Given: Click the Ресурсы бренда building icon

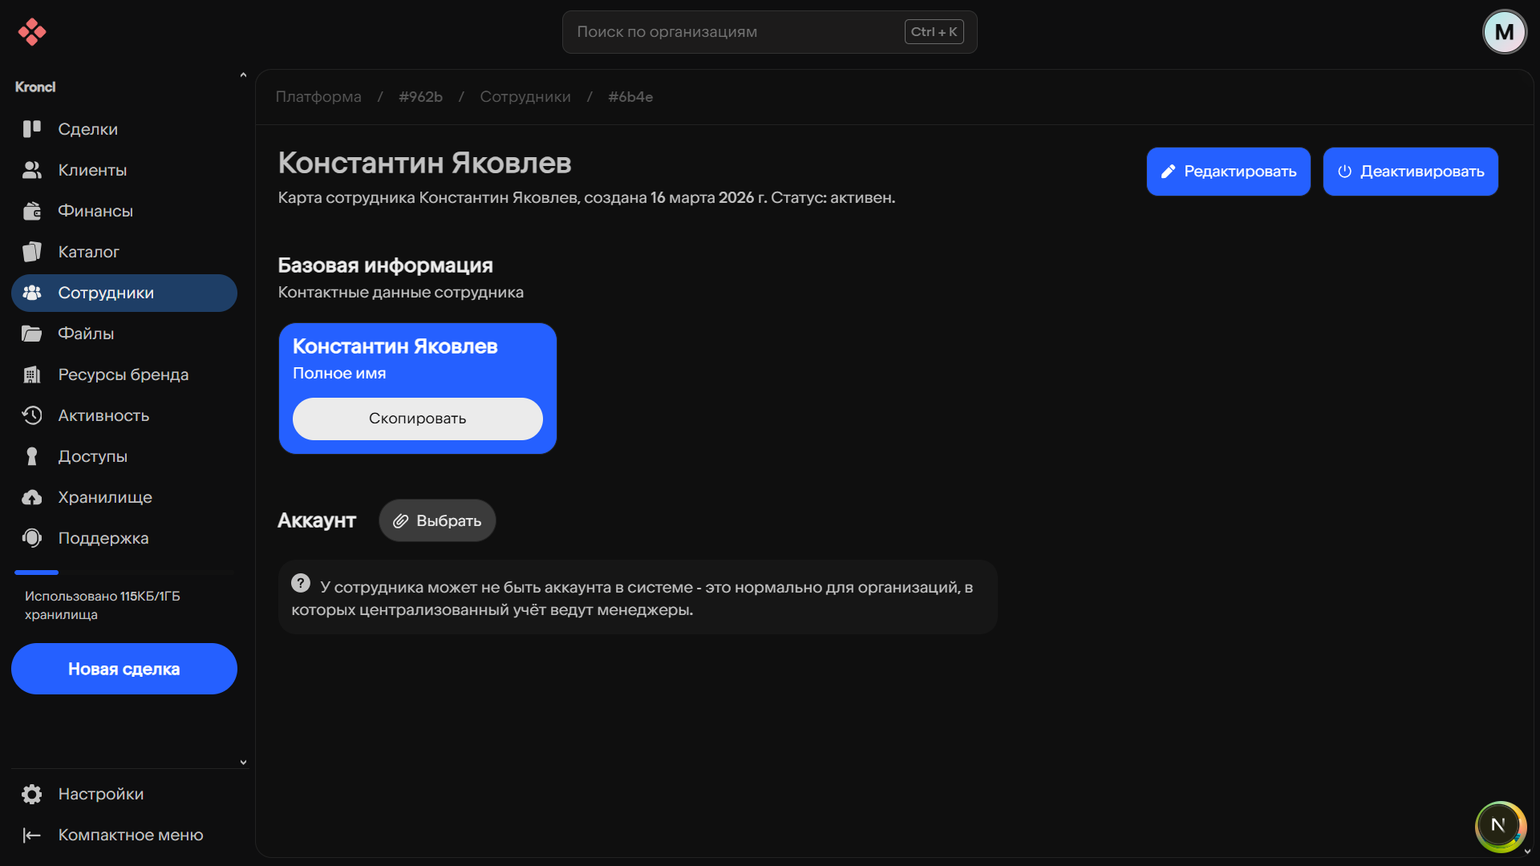Looking at the screenshot, I should 32,374.
